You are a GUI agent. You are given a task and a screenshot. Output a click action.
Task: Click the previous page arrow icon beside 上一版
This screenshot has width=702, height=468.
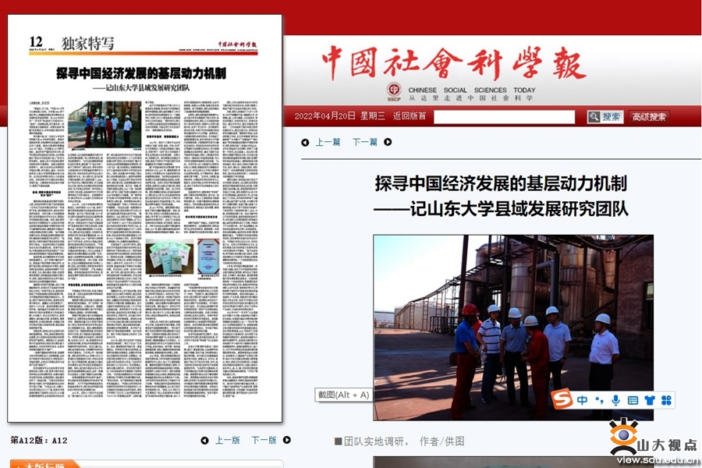[x=204, y=441]
